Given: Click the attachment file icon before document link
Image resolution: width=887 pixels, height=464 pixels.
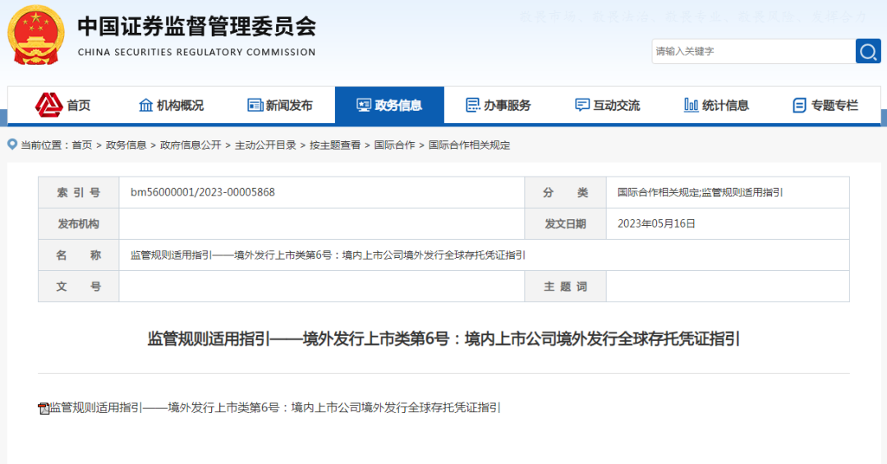Looking at the screenshot, I should (44, 408).
